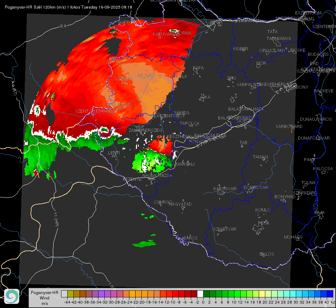Click the MOHÁCS city label
Viewport: 336px width, 308px height.
293,237
